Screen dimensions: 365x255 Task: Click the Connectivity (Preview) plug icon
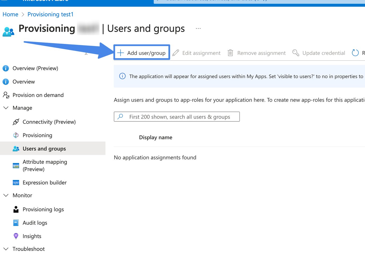point(16,122)
